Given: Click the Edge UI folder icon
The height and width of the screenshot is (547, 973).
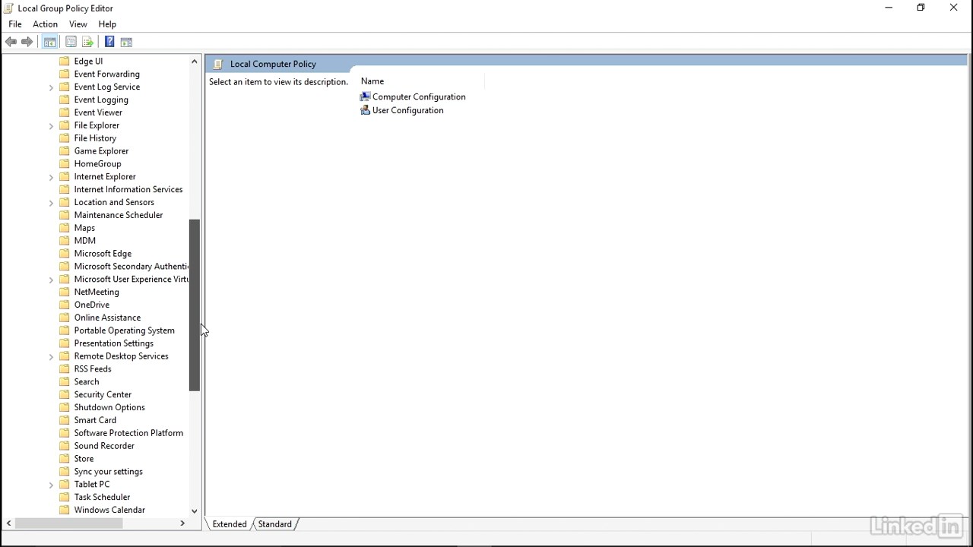Looking at the screenshot, I should tap(65, 61).
